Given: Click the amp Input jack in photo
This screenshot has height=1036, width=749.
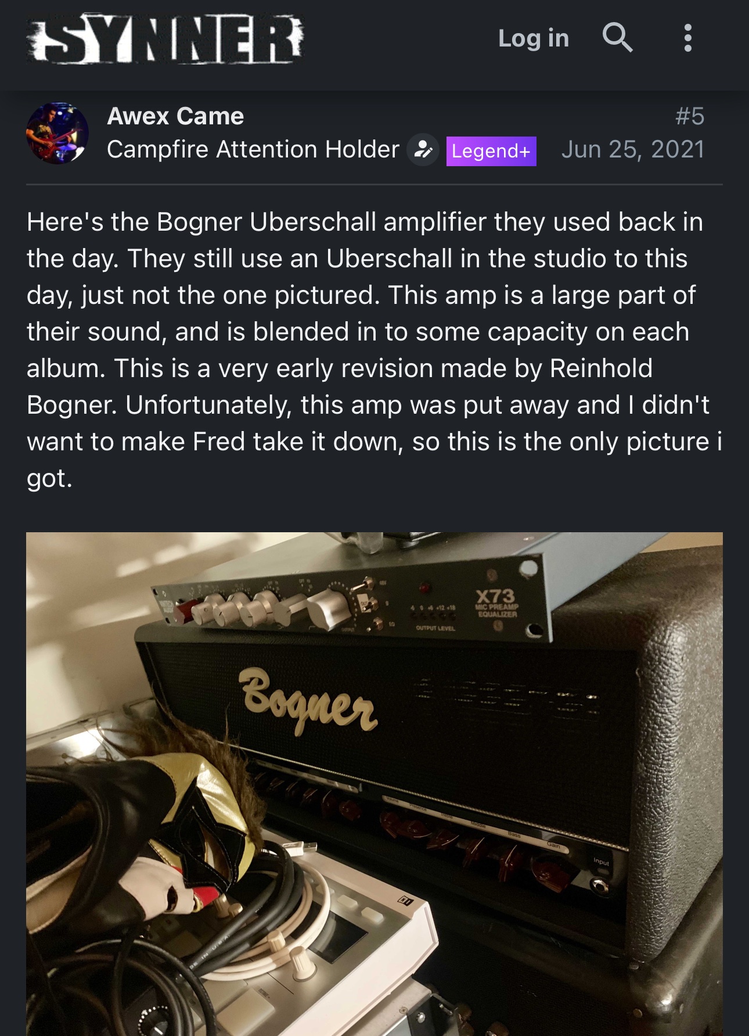Looking at the screenshot, I should pos(600,886).
